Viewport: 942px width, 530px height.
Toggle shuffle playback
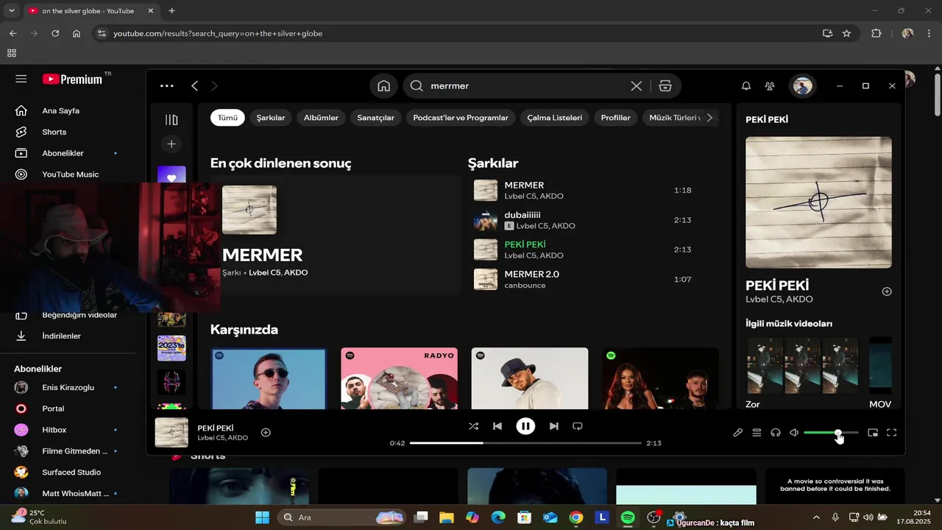point(473,426)
